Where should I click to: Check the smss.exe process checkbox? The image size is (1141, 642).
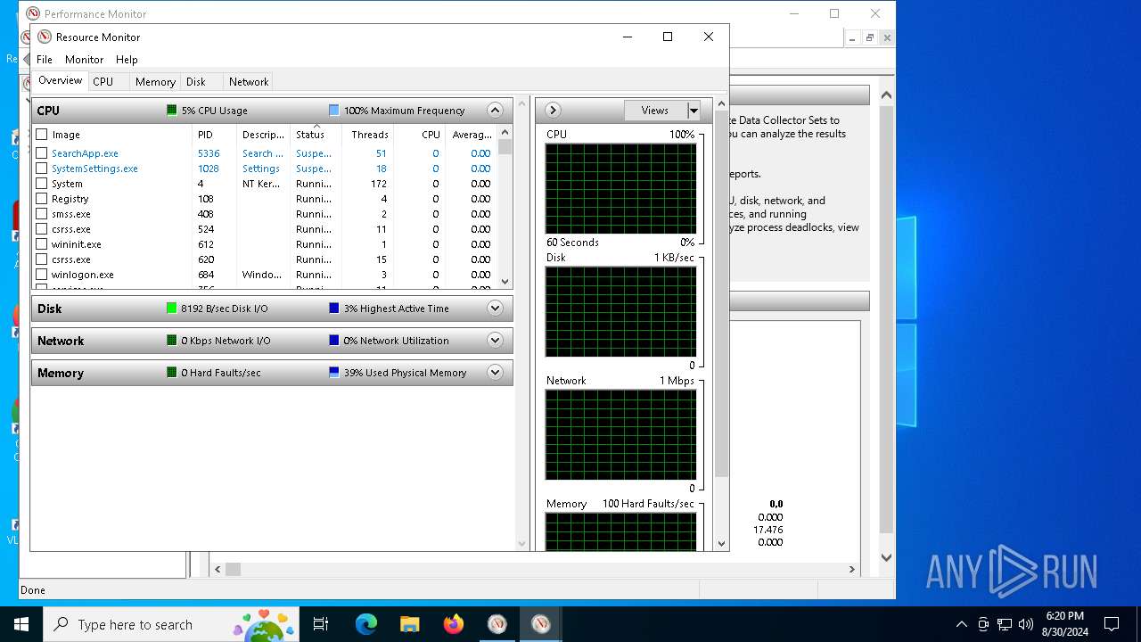click(x=41, y=214)
